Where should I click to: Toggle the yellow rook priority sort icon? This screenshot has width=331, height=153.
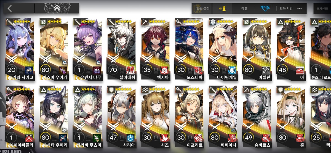click(x=223, y=9)
